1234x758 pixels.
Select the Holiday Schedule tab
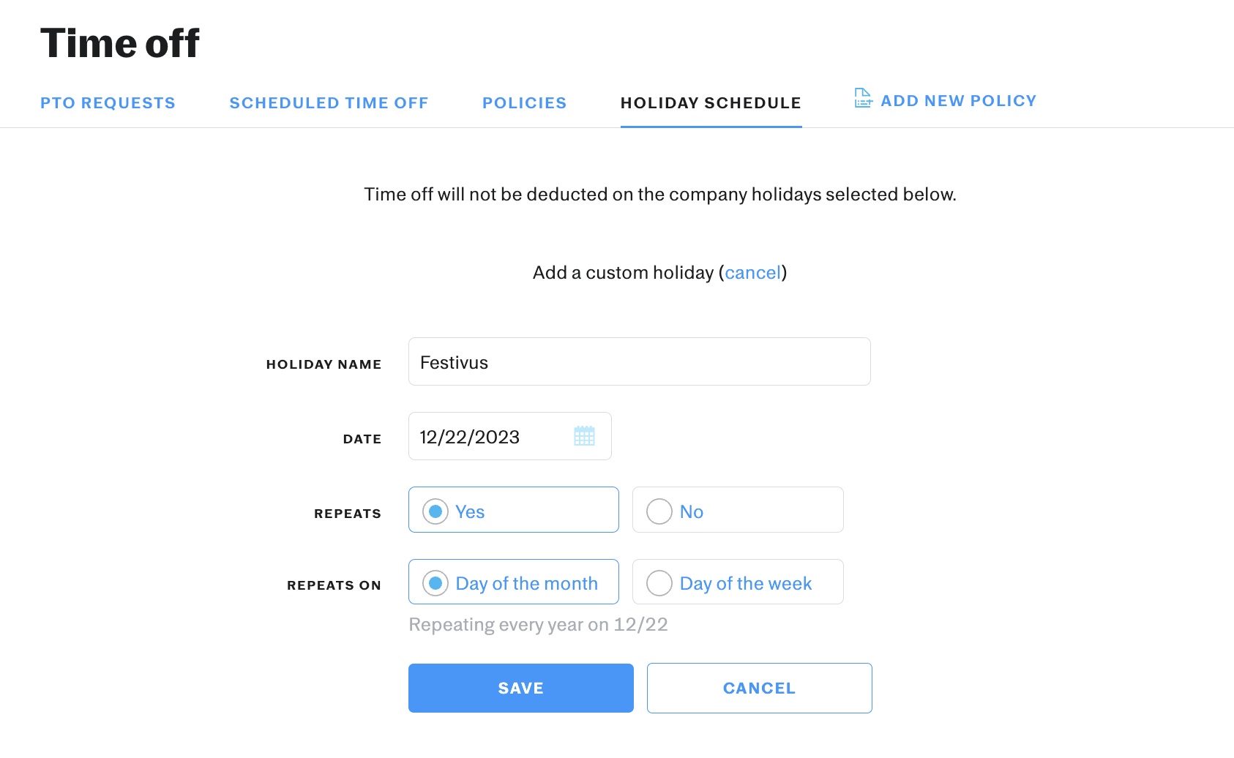click(711, 103)
